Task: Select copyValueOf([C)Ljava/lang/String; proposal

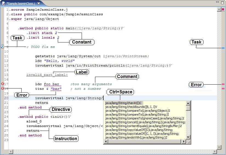Action: pyautogui.click(x=139, y=130)
